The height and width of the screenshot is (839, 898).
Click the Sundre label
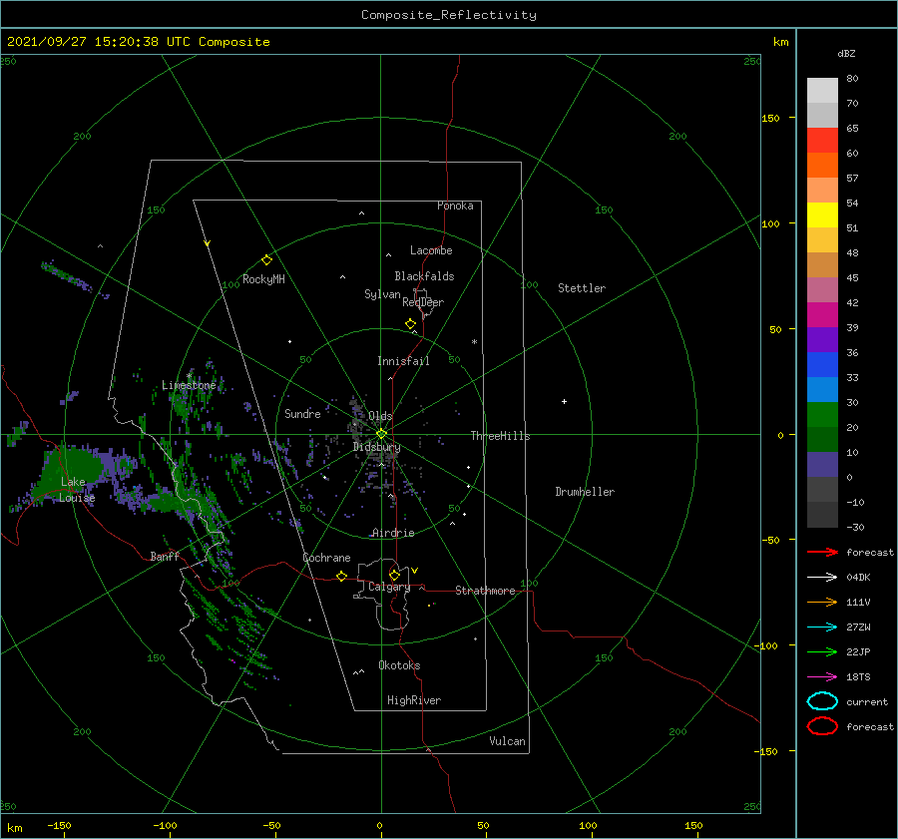[302, 413]
